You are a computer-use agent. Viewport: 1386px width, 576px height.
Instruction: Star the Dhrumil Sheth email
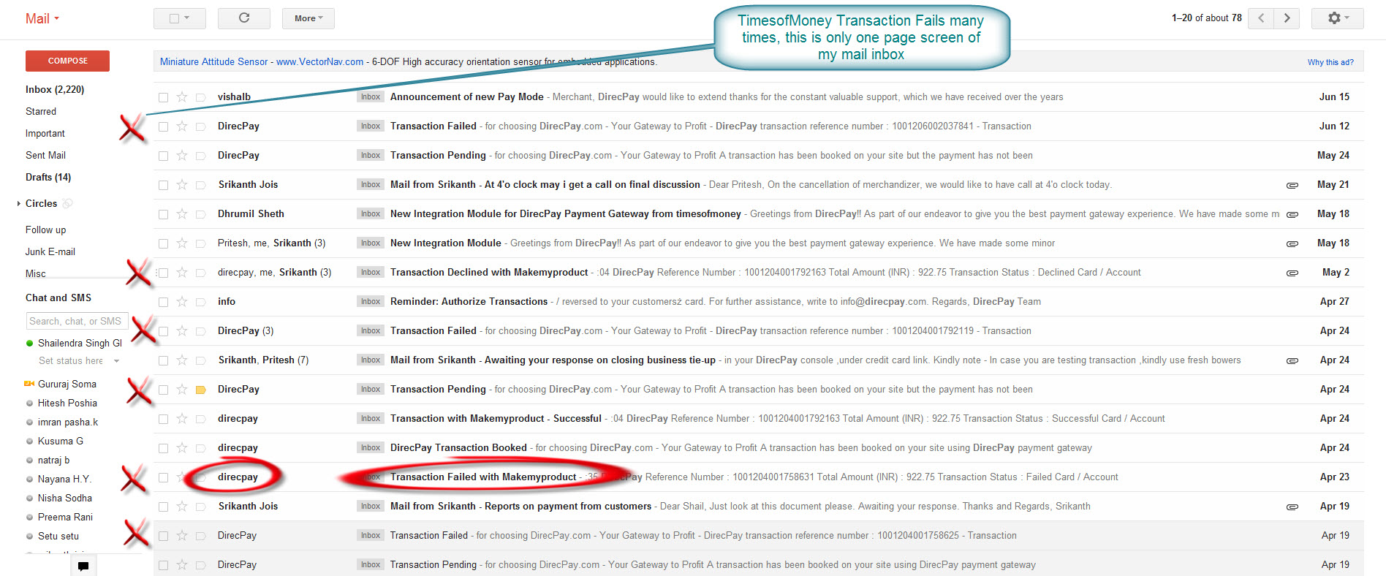(182, 213)
